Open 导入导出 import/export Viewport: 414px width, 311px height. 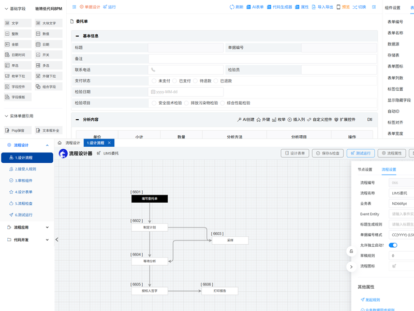322,7
